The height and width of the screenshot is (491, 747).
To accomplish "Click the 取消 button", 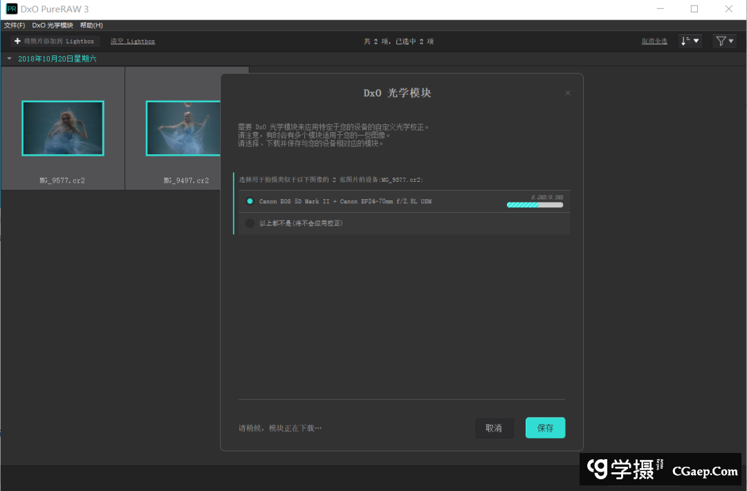I will click(x=494, y=428).
